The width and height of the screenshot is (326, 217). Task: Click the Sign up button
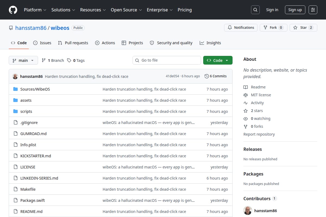[x=295, y=10]
